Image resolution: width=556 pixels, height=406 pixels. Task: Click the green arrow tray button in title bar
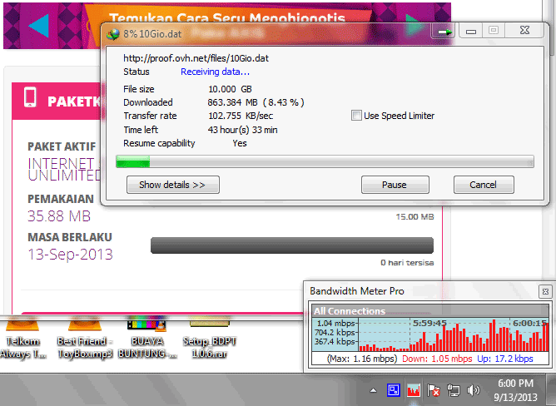click(444, 32)
